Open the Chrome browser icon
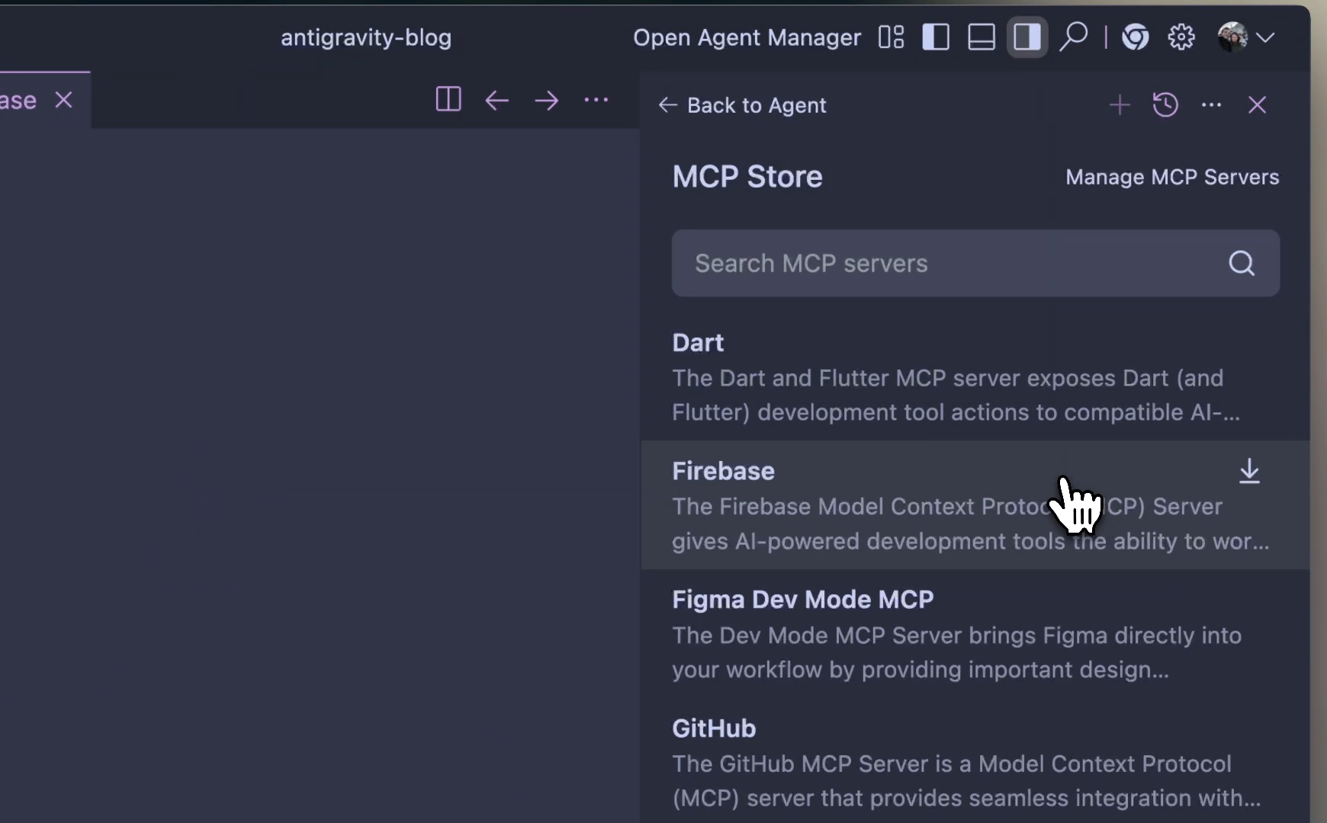This screenshot has height=823, width=1327. tap(1136, 37)
